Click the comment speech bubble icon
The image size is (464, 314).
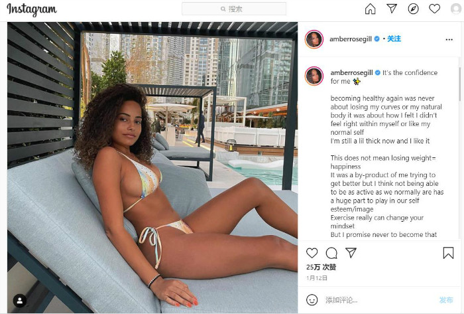click(331, 254)
